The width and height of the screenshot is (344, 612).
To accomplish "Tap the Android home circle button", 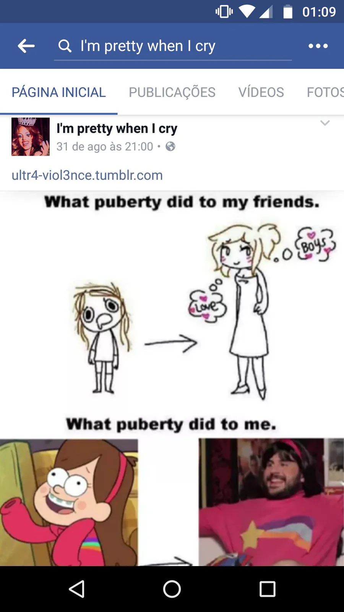I will click(172, 589).
